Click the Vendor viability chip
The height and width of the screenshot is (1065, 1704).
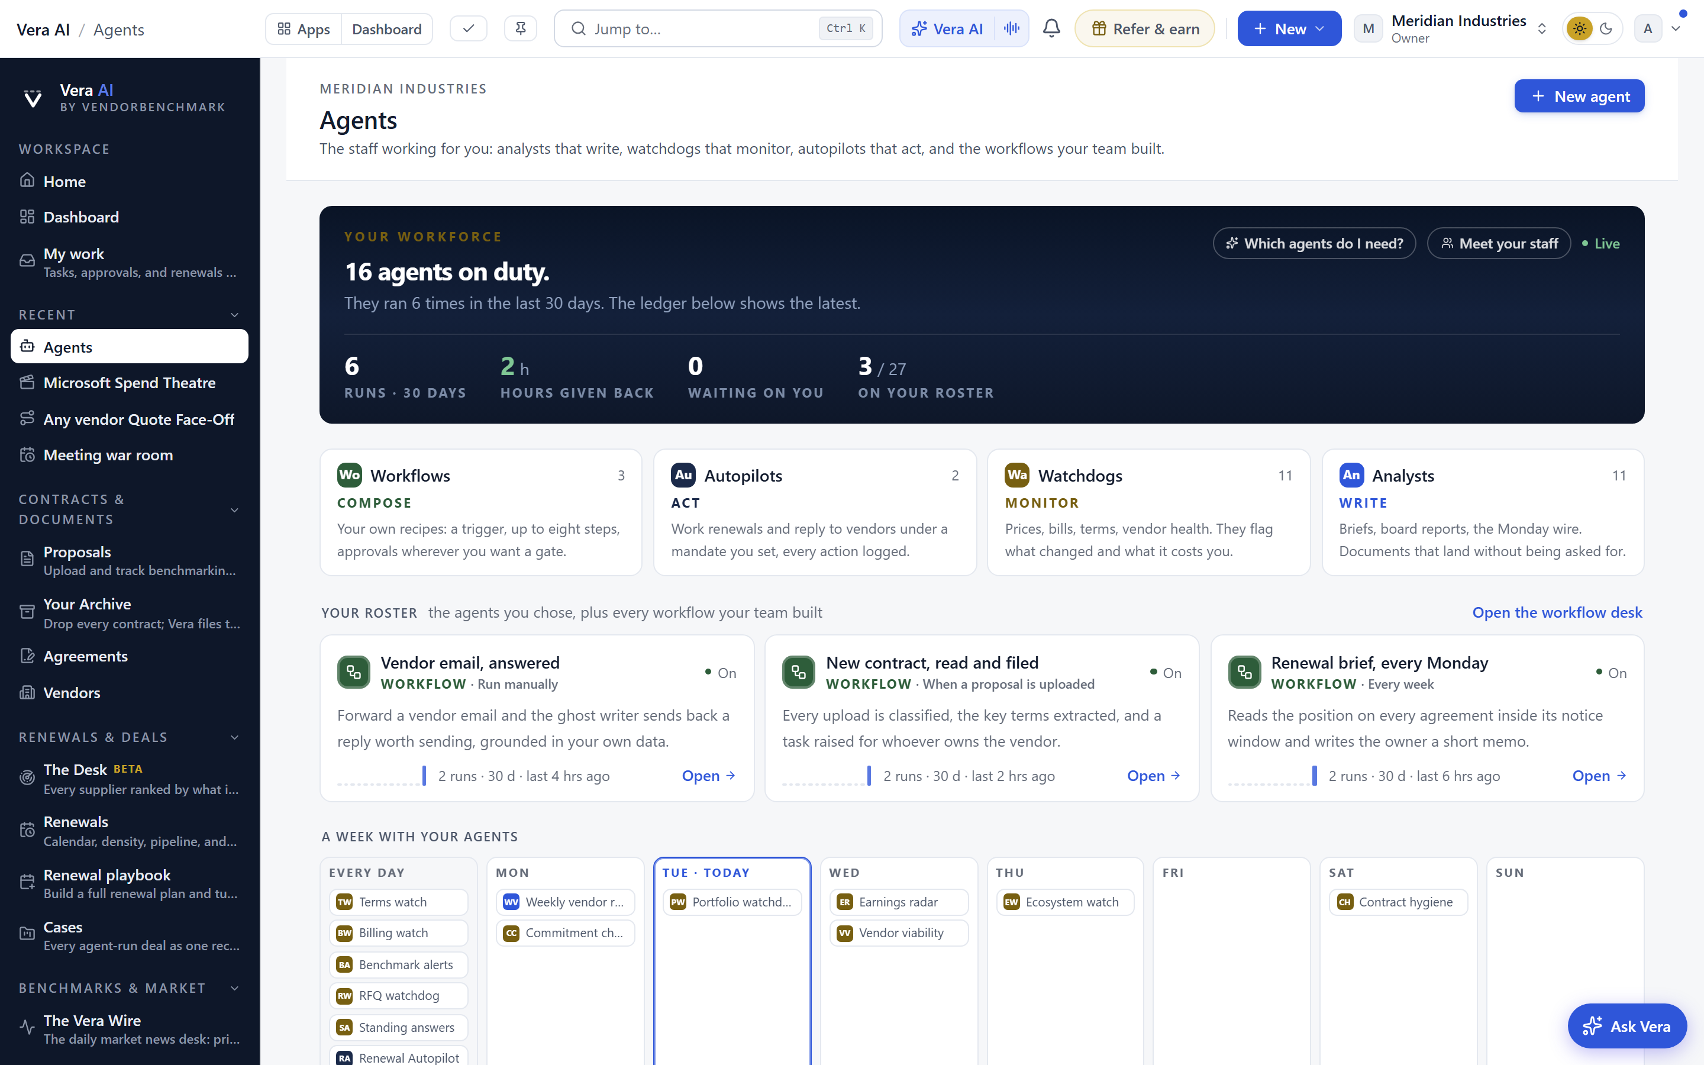pos(899,932)
